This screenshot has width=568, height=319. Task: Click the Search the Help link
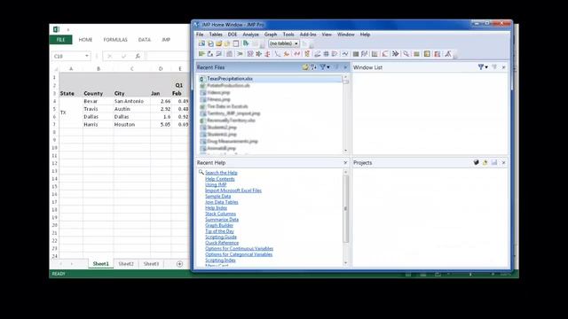221,173
